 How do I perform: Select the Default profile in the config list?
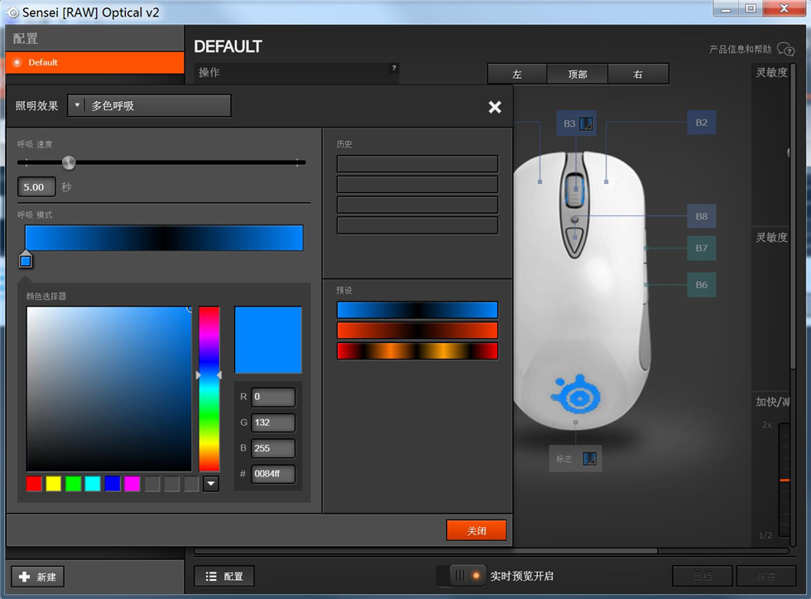[95, 63]
